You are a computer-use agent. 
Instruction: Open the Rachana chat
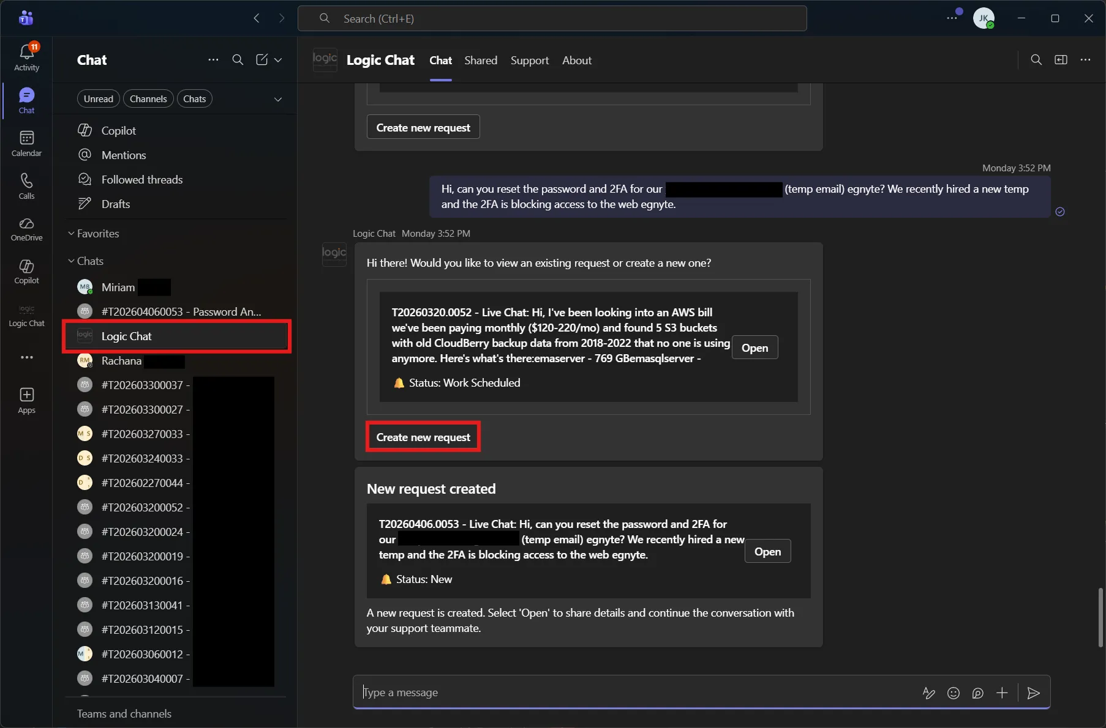pos(177,360)
